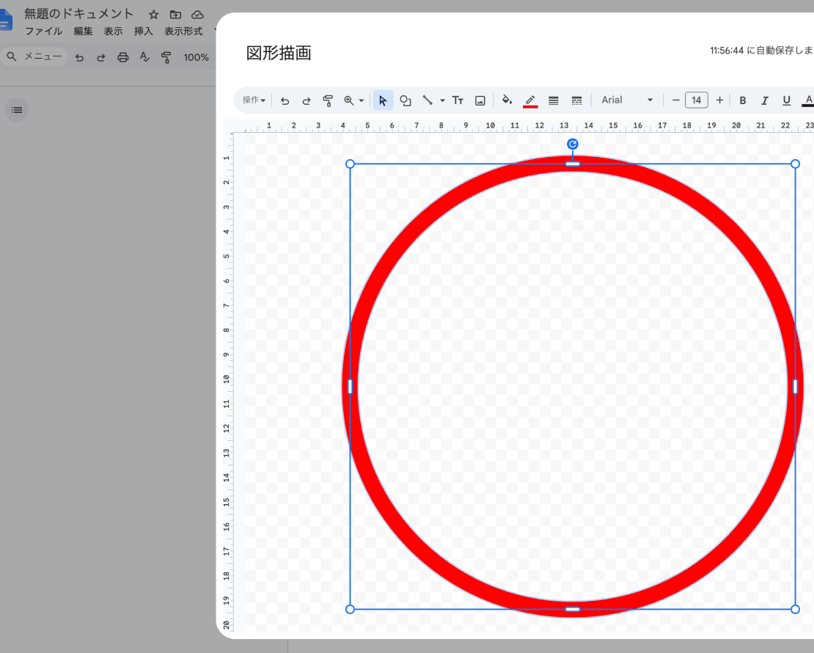This screenshot has width=814, height=653.
Task: Click spell check icon in Docs
Action: pos(145,57)
